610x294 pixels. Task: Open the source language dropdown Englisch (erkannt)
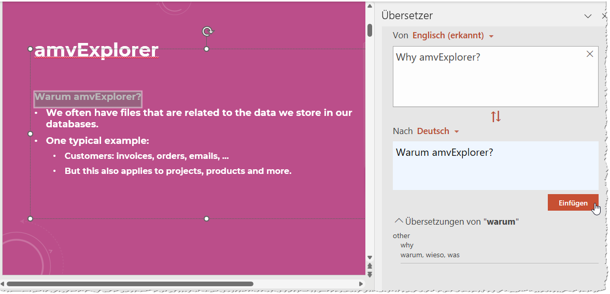(452, 36)
